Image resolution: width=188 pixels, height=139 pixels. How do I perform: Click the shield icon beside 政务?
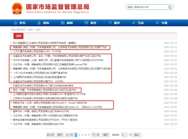pyautogui.click(x=86, y=23)
